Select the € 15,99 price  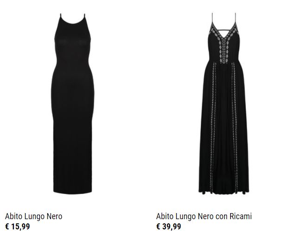point(18,227)
